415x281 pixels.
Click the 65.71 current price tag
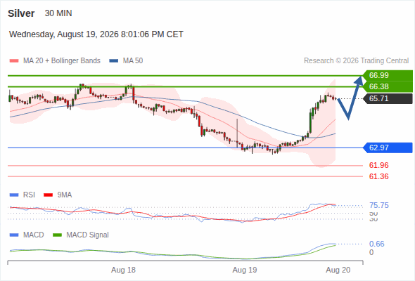[x=388, y=98]
